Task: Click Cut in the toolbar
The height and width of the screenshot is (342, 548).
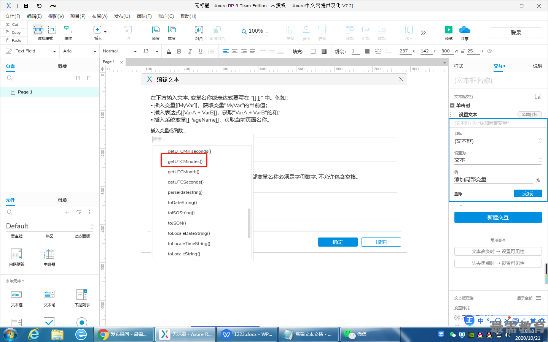Action: coord(12,24)
